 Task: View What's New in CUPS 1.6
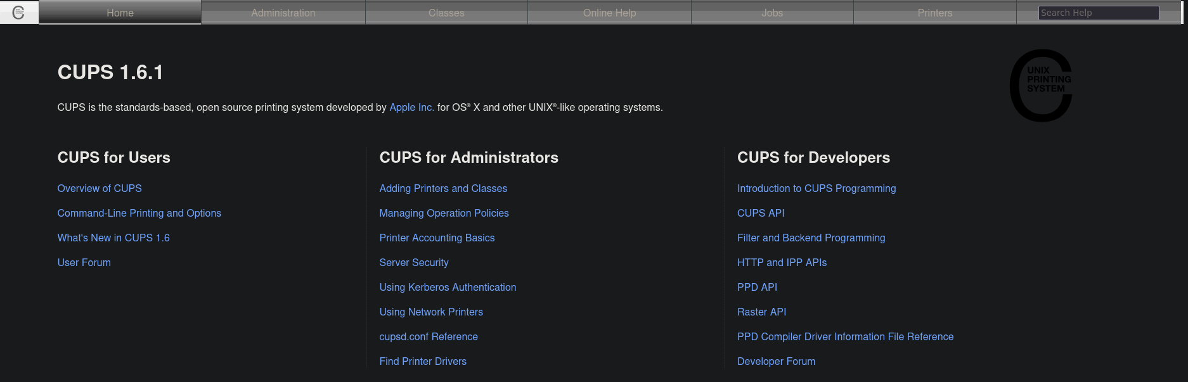click(x=113, y=238)
